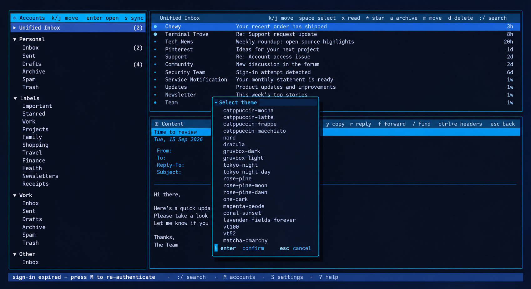Confirm theme selection with enter confirm
The image size is (531, 289).
pyautogui.click(x=242, y=248)
